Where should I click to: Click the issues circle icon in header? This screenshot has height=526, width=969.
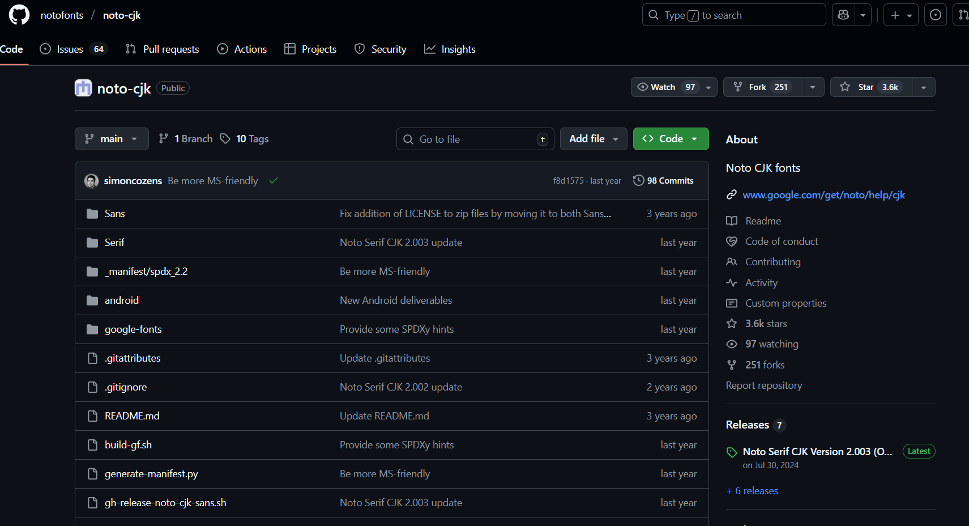pyautogui.click(x=936, y=15)
